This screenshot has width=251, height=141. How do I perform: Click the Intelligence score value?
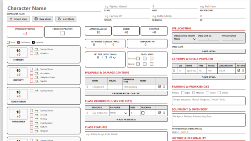19,112
